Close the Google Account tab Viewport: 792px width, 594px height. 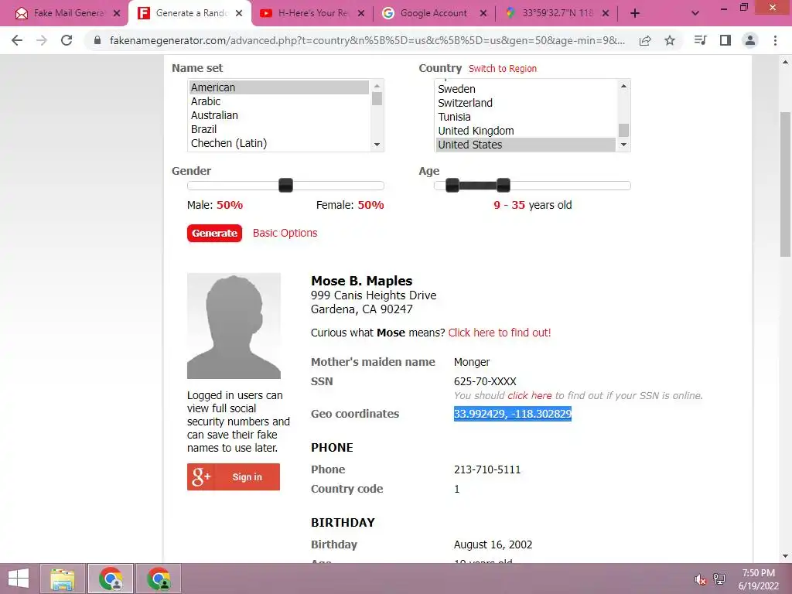coord(483,13)
